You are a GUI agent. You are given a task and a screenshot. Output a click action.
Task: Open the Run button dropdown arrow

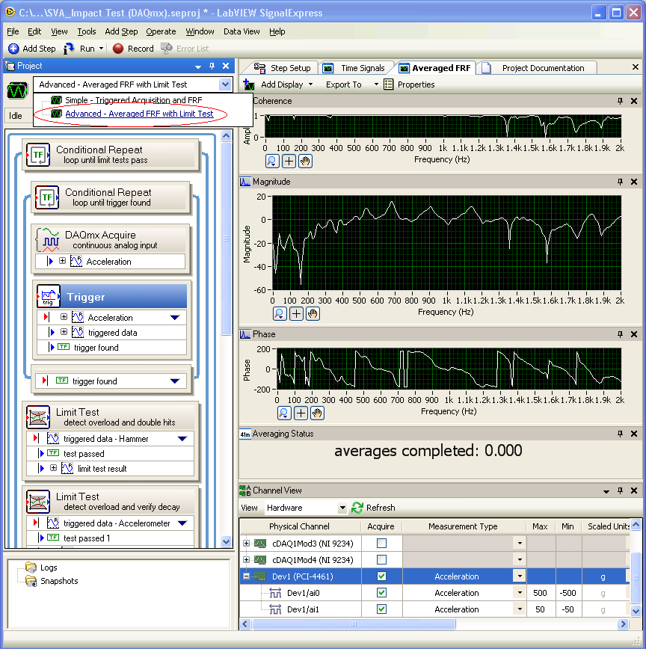101,49
